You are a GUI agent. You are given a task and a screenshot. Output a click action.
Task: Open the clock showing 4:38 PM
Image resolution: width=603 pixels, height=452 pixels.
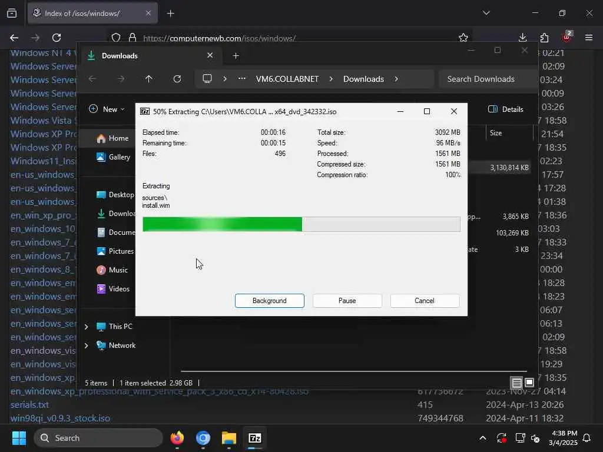coord(564,438)
